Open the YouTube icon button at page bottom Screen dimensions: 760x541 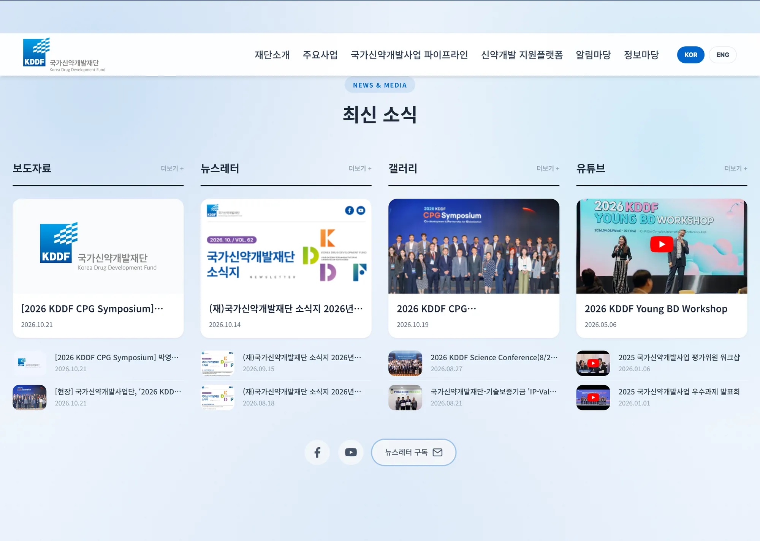coord(351,452)
